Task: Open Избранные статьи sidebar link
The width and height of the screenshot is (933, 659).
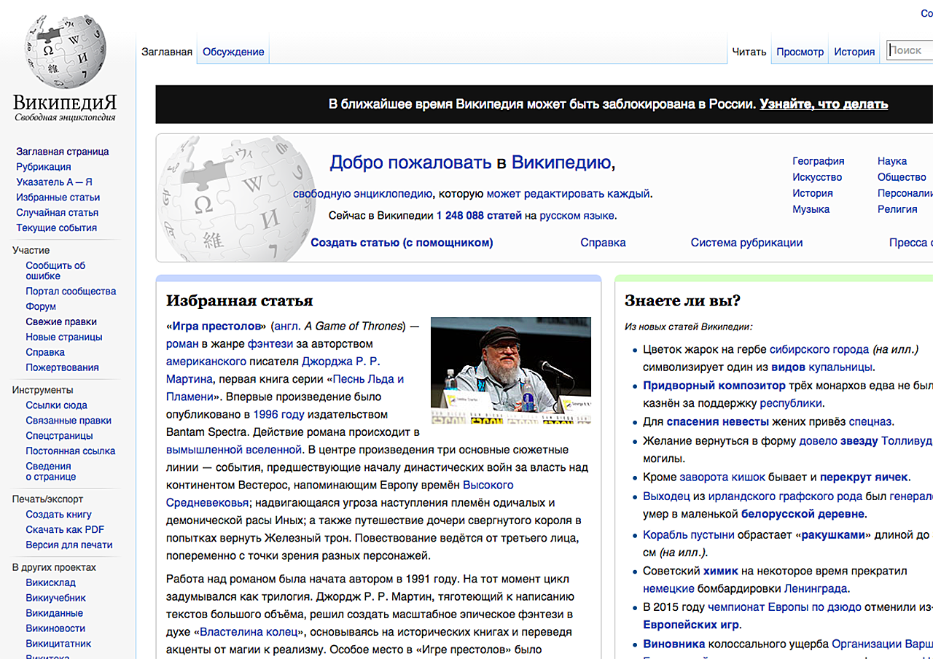Action: [x=58, y=198]
